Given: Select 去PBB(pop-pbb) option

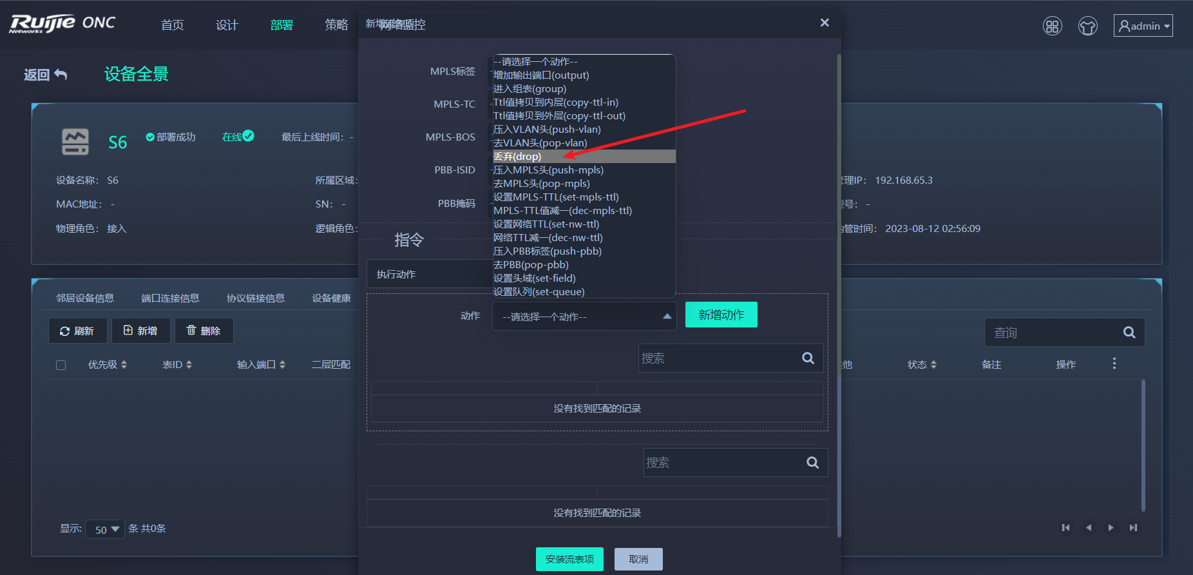Looking at the screenshot, I should [x=584, y=265].
